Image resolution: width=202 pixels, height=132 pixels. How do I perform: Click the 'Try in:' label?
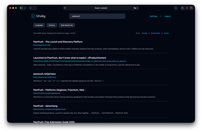[138, 33]
